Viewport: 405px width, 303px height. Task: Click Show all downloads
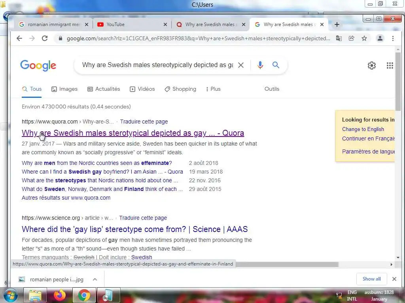point(371,279)
